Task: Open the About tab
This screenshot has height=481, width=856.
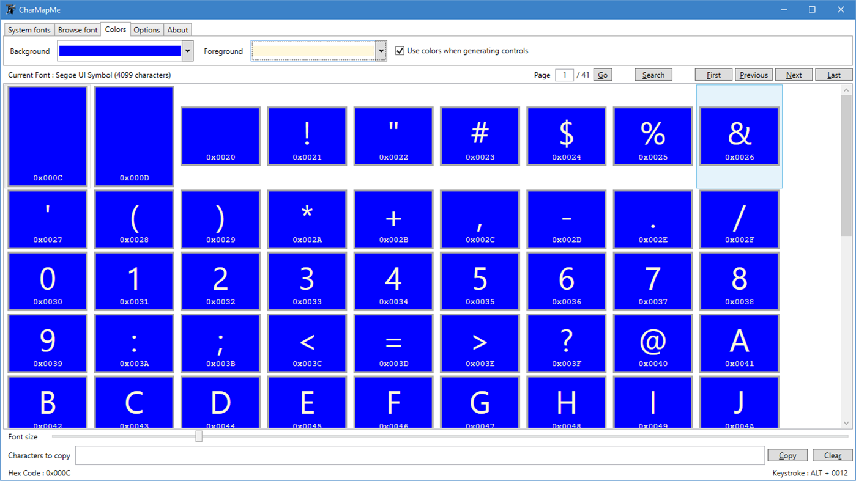Action: [x=177, y=29]
